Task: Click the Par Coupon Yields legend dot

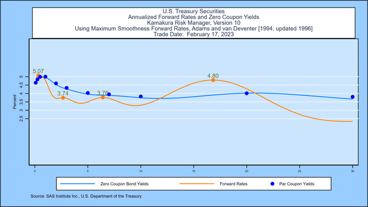Action: coord(272,184)
